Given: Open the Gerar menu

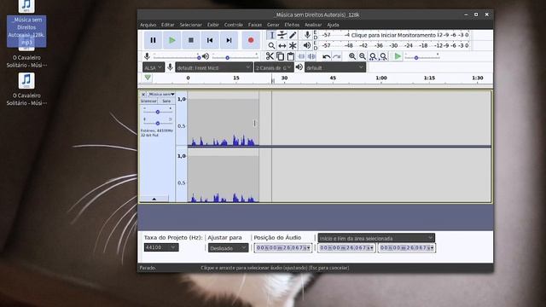Looking at the screenshot, I should [x=273, y=25].
